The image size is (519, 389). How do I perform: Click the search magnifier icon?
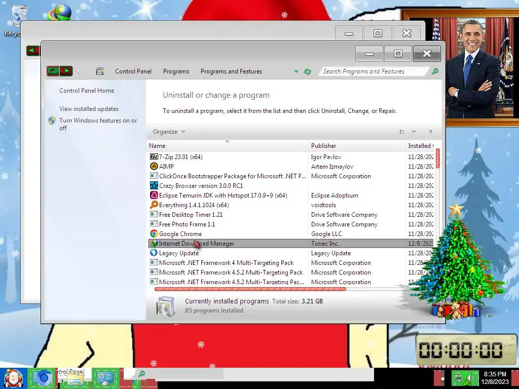click(x=435, y=71)
